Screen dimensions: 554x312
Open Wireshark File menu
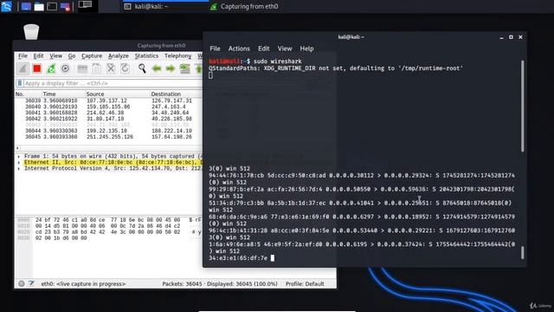(x=23, y=55)
